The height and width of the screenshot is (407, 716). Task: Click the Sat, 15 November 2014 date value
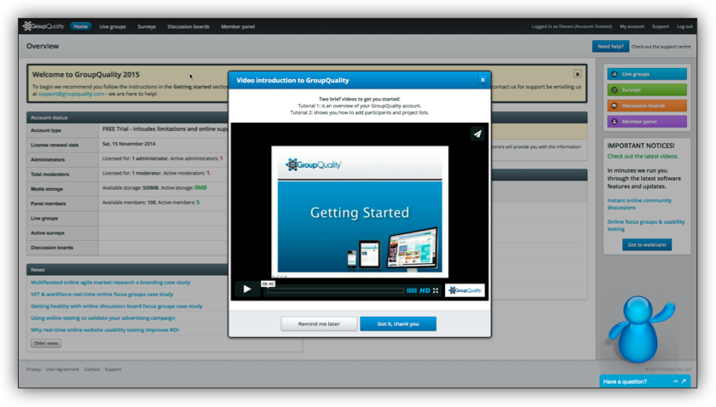129,144
